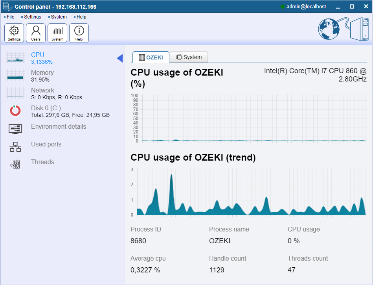The image size is (373, 285).
Task: Click the Total: 297,6 GB disk text
Action: point(70,115)
